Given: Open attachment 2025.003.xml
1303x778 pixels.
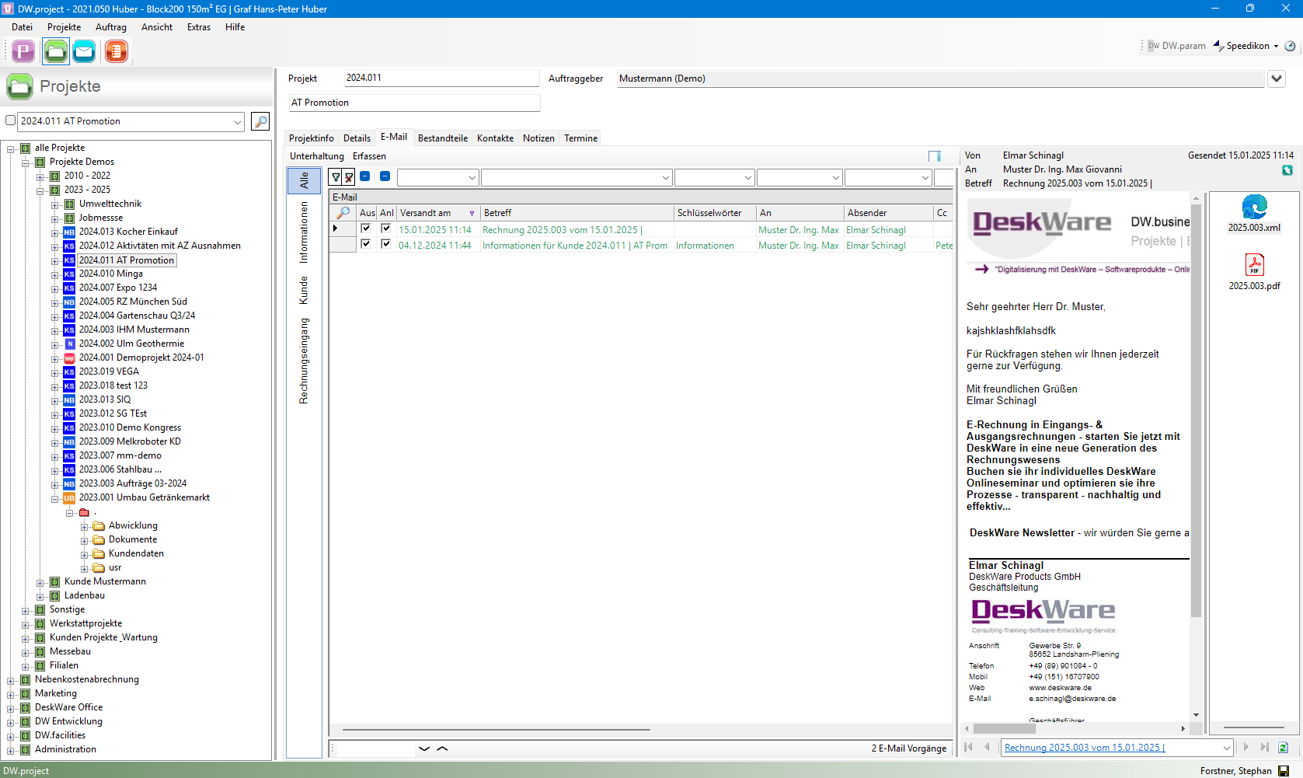Looking at the screenshot, I should coord(1254,214).
